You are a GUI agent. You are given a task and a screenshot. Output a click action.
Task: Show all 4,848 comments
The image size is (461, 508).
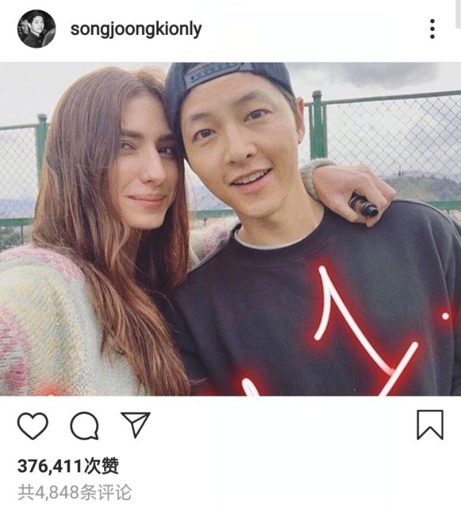coord(75,493)
